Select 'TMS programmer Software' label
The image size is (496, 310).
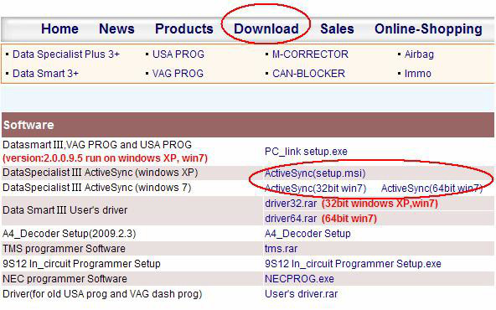pos(64,249)
